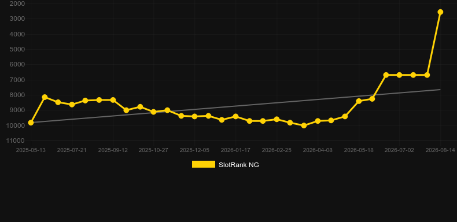Toggle the SlotRank NG legend label

239,165
